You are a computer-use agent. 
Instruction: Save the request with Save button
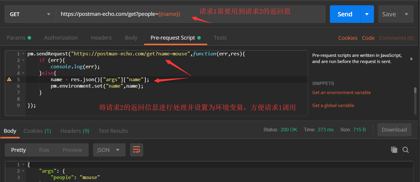point(389,14)
